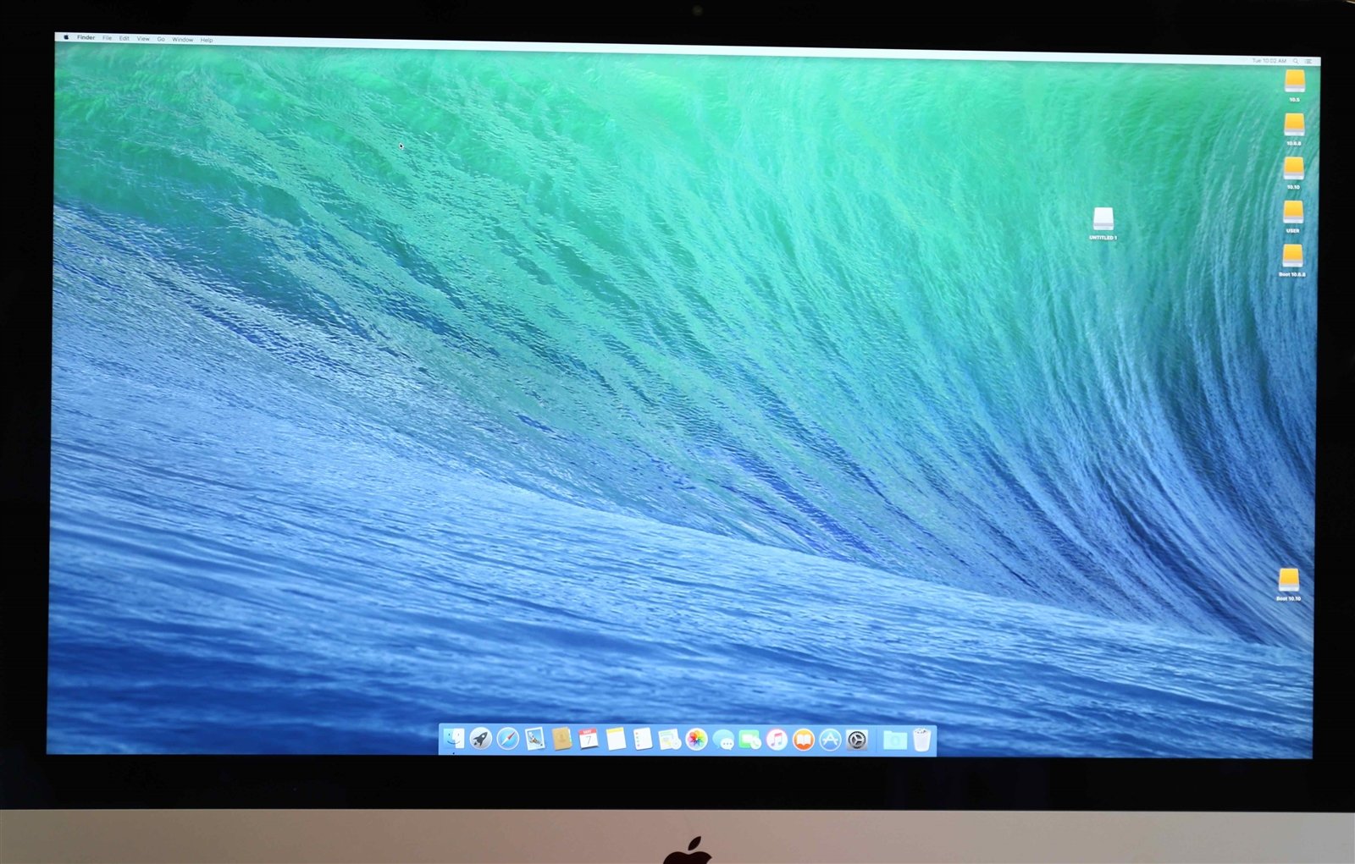Launch iTunes music app
Viewport: 1355px width, 864px height.
point(777,740)
